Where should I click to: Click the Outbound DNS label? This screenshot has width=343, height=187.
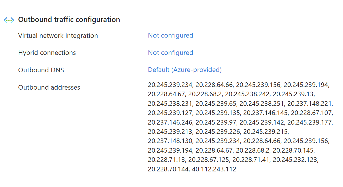pos(41,70)
